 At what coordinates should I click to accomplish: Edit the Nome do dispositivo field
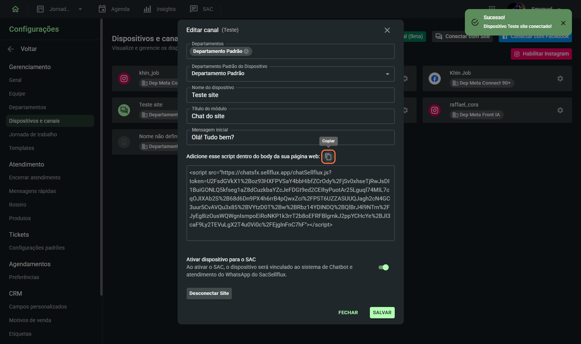click(291, 95)
